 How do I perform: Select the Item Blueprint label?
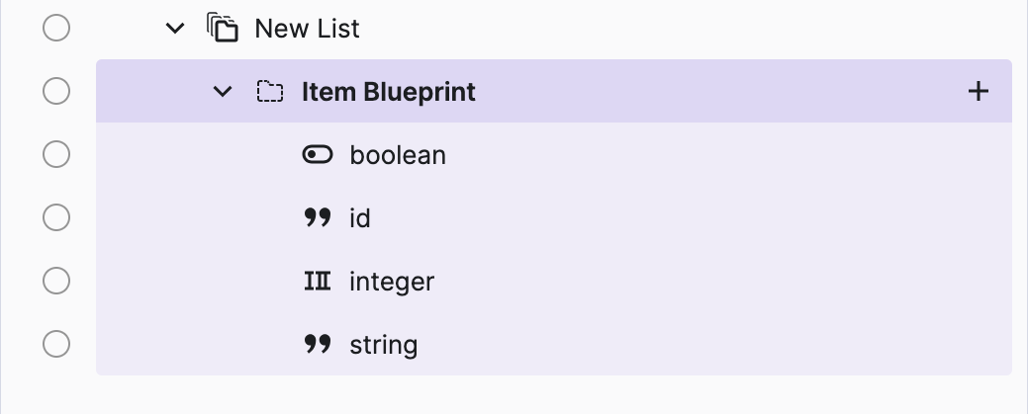pos(388,92)
